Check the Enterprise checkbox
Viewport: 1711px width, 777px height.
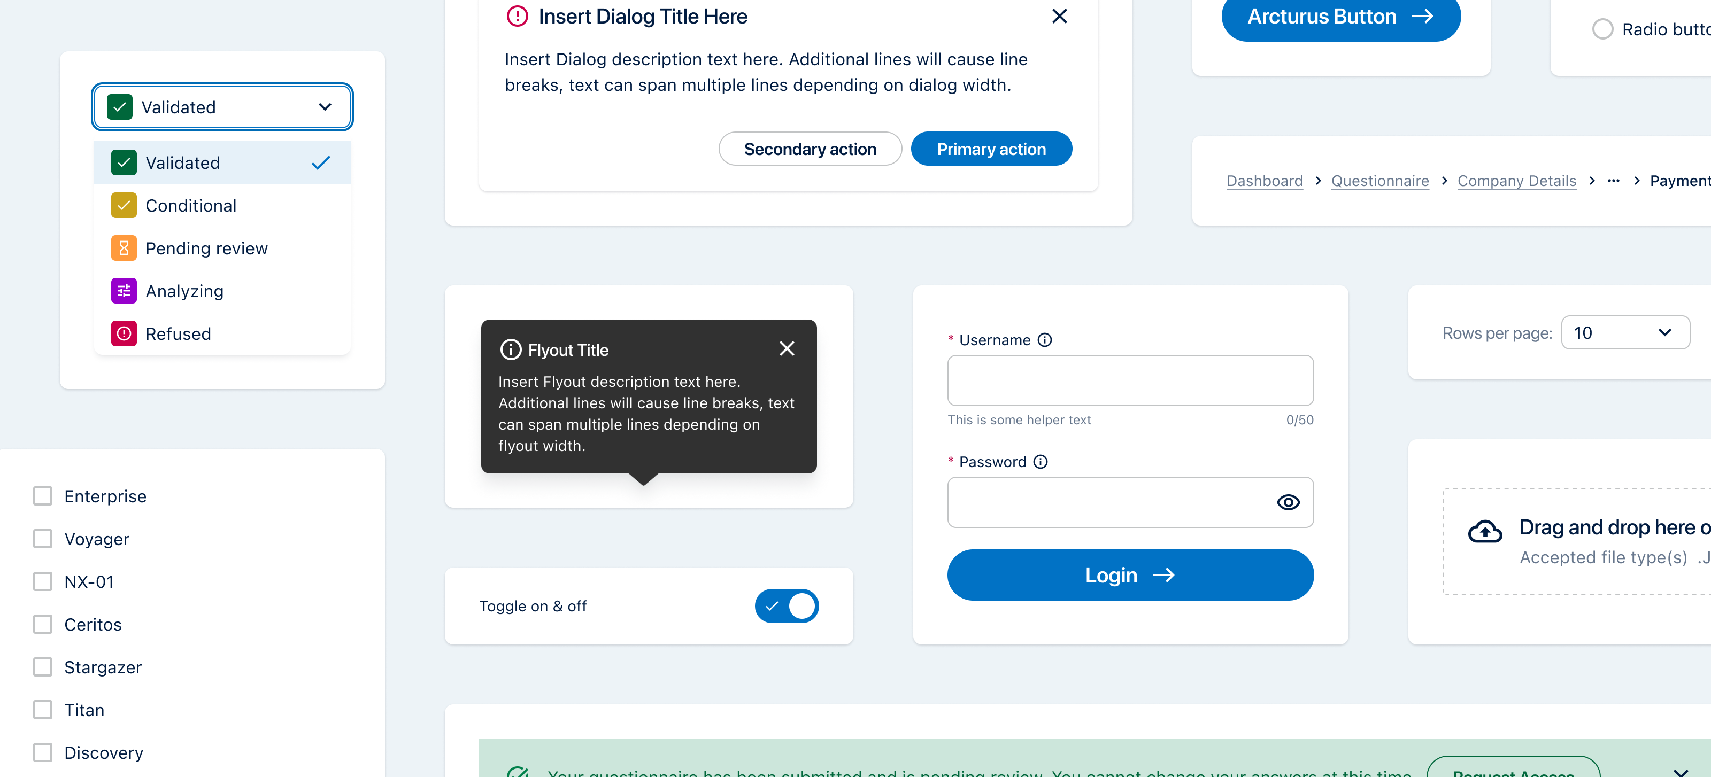point(43,496)
